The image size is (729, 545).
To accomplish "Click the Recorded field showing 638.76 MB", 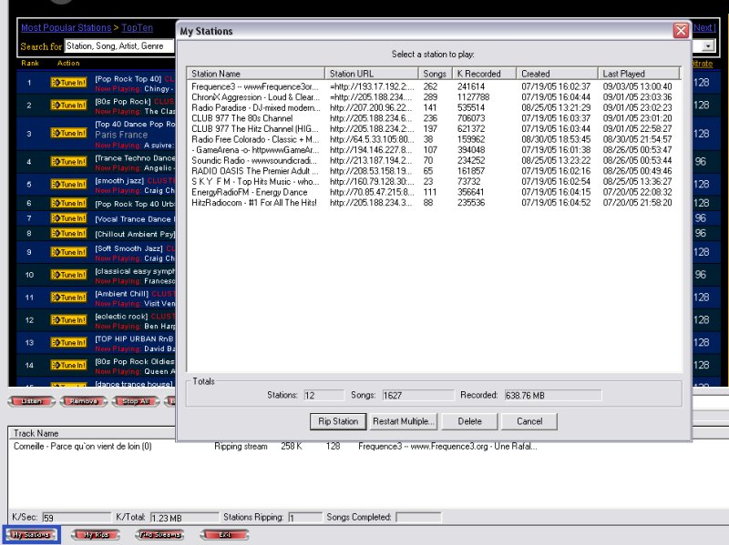I will 553,396.
